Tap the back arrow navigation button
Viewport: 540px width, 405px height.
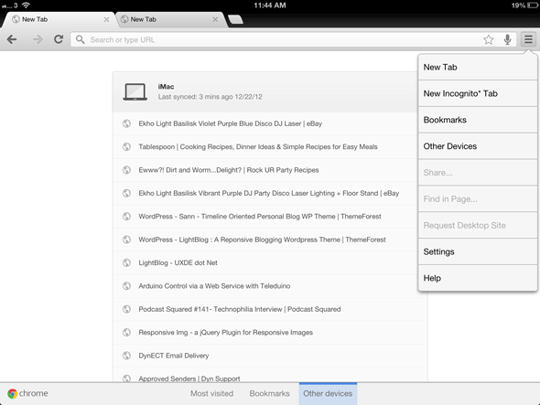coord(12,39)
